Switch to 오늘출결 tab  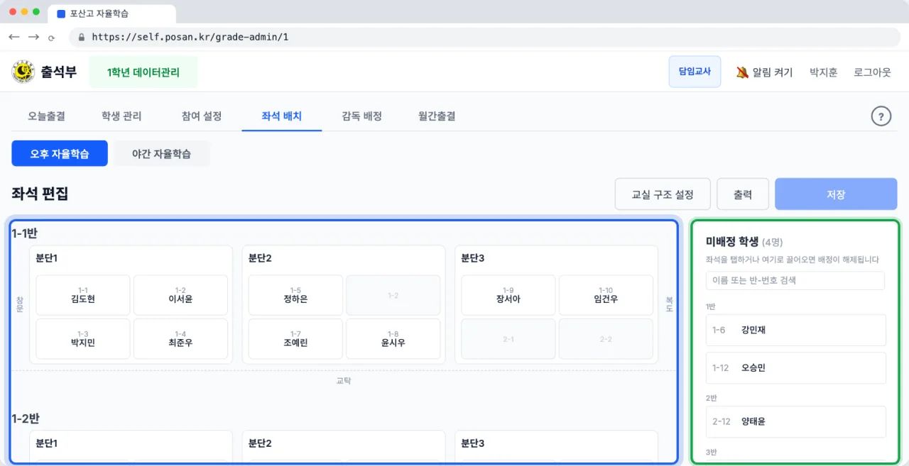(x=47, y=116)
